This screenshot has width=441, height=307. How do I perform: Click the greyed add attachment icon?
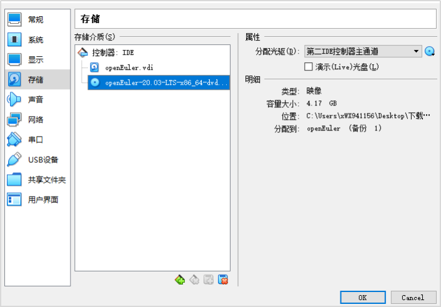pos(209,280)
